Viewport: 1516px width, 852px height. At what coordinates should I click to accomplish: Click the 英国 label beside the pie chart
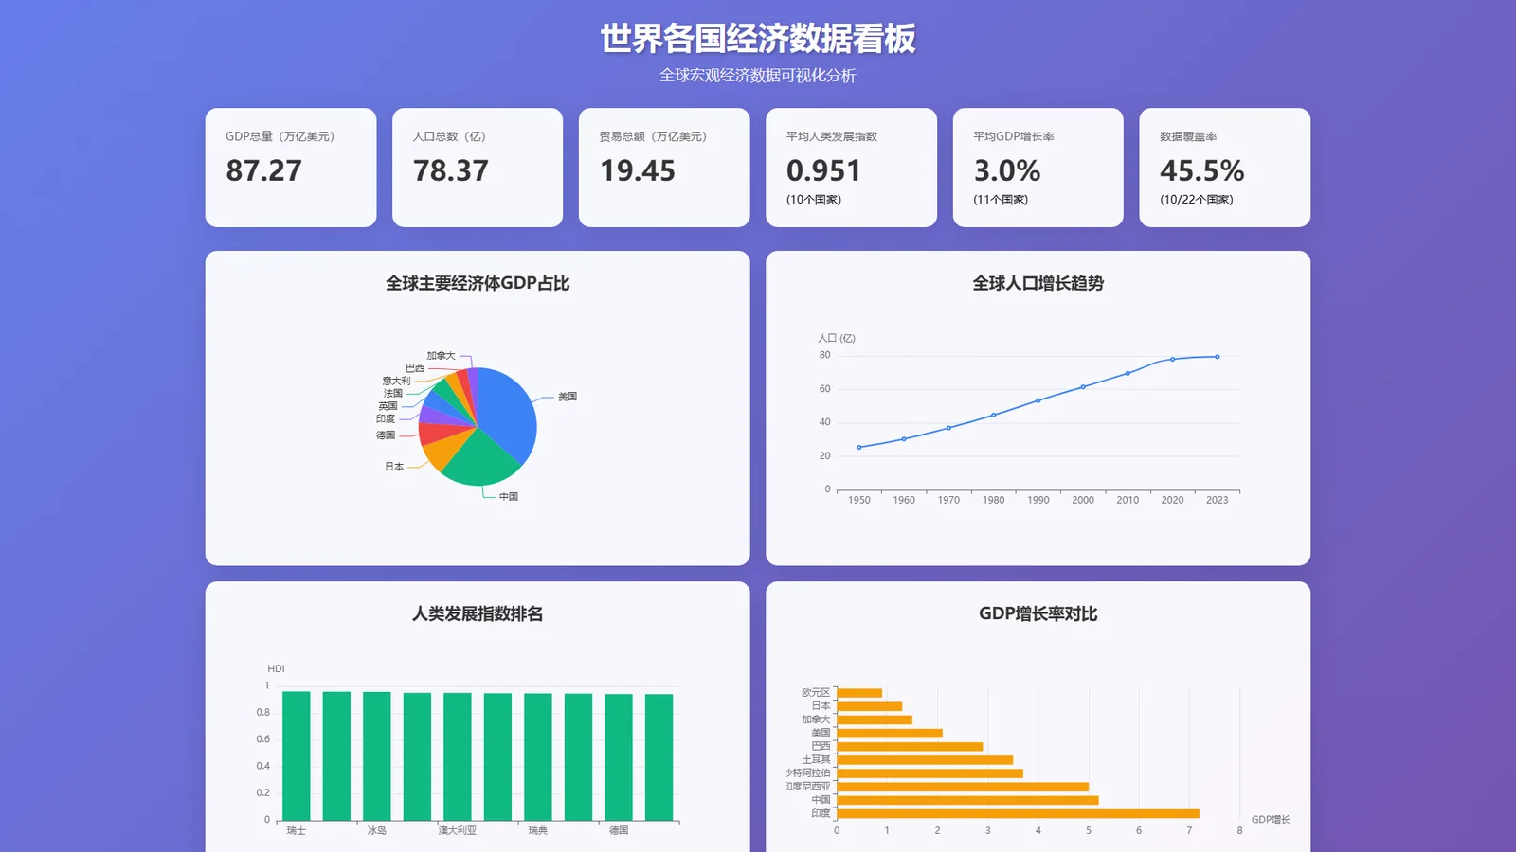(x=388, y=406)
